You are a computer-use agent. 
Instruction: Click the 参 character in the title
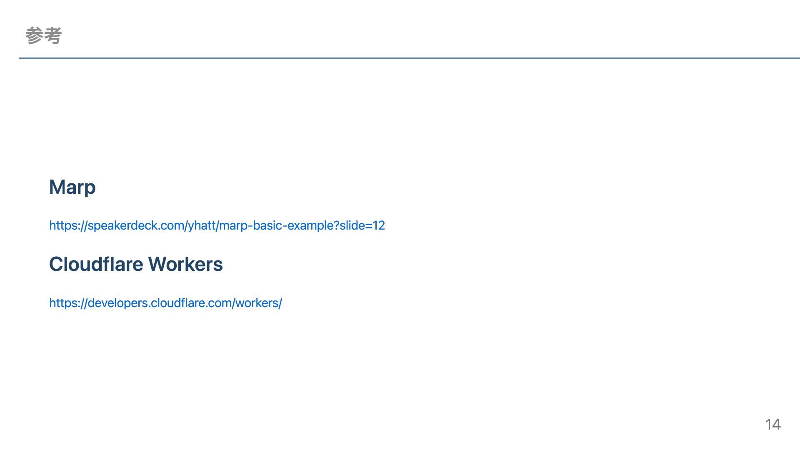[34, 35]
